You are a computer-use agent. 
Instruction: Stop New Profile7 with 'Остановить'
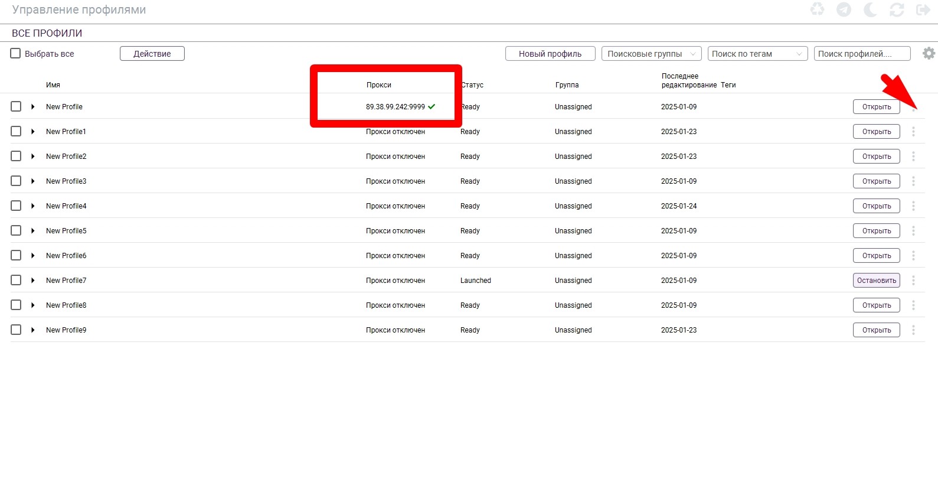pyautogui.click(x=877, y=281)
